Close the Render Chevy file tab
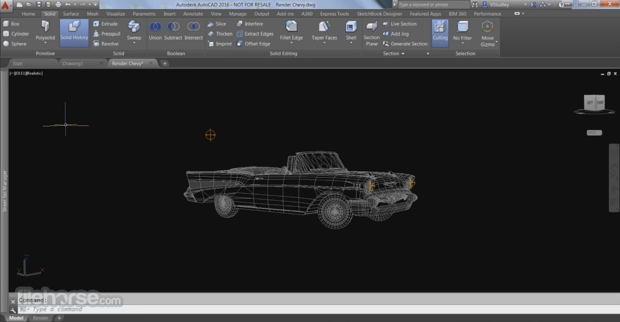The image size is (620, 322). point(151,63)
